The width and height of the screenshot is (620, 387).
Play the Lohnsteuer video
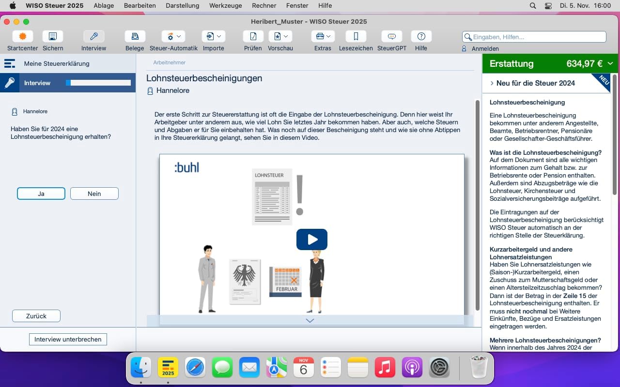click(x=312, y=239)
